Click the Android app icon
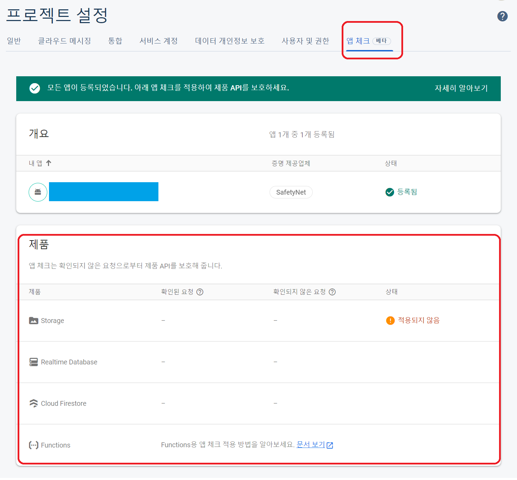This screenshot has width=517, height=480. tap(38, 192)
